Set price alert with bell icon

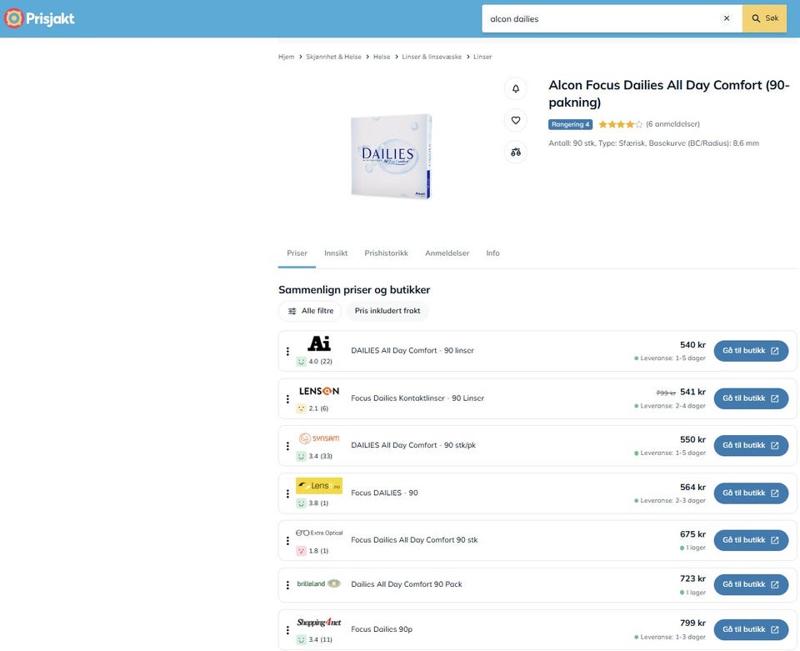tap(516, 88)
